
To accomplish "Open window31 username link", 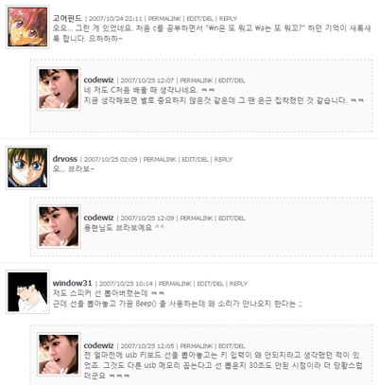I will pos(72,283).
